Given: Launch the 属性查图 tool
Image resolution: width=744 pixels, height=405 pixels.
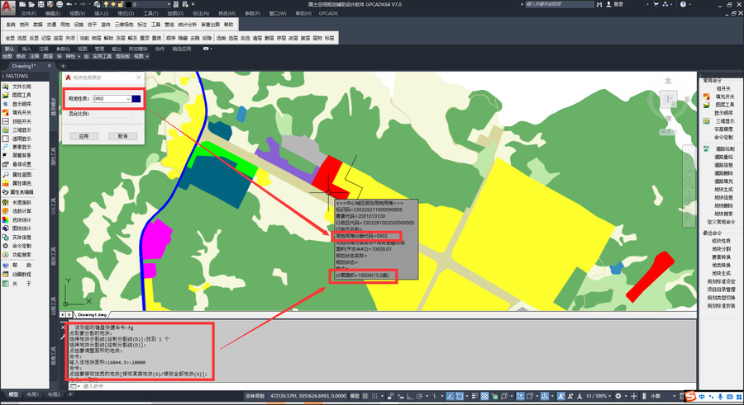Looking at the screenshot, I should tap(17, 174).
